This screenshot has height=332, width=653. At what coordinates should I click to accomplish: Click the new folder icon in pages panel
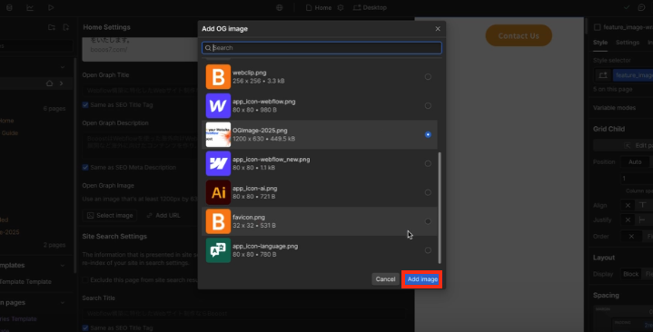pyautogui.click(x=52, y=27)
